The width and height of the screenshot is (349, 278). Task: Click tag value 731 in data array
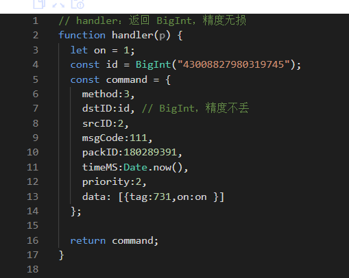[x=162, y=197]
